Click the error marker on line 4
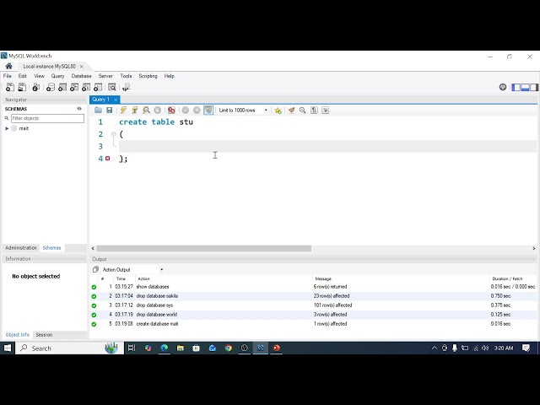Viewport: 540px width, 405px height. [x=108, y=159]
